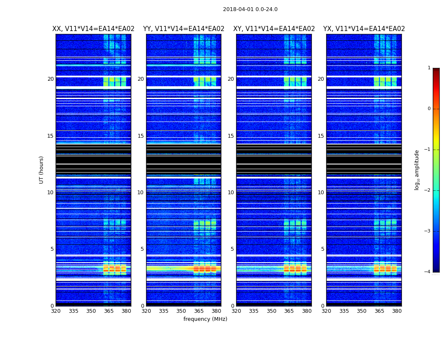Click the "log10 amplitude" colorbar label
This screenshot has width=446, height=340.
(417, 170)
